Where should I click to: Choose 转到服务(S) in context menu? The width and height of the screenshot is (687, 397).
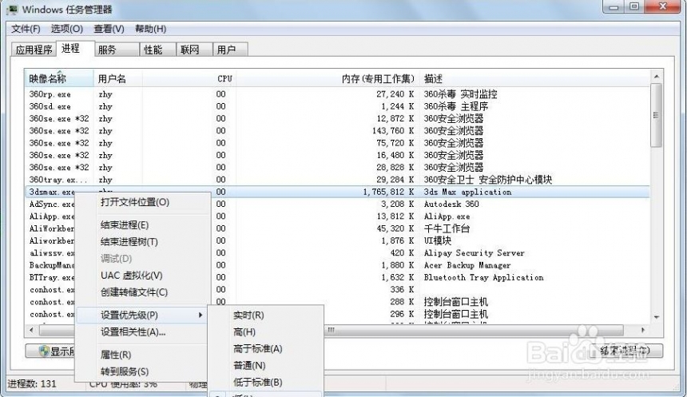pos(125,371)
